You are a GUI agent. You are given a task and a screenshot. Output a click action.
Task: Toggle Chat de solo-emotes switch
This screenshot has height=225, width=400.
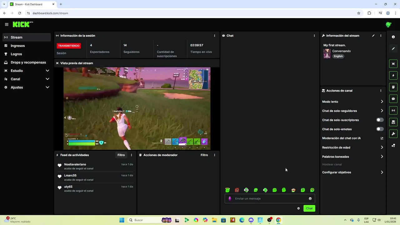pos(380,129)
